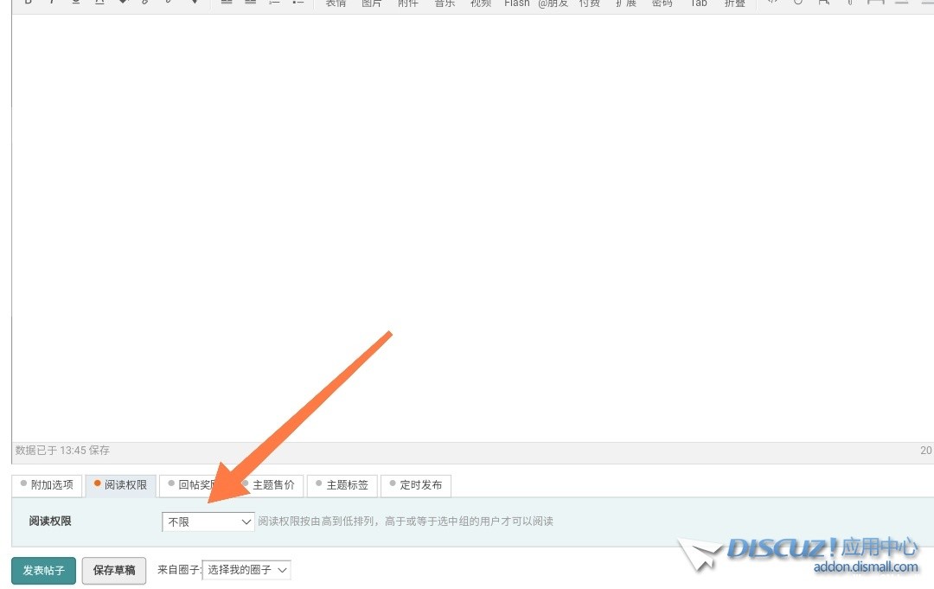The image size is (934, 589).
Task: Mention a friend using @朋友
Action: (x=553, y=3)
